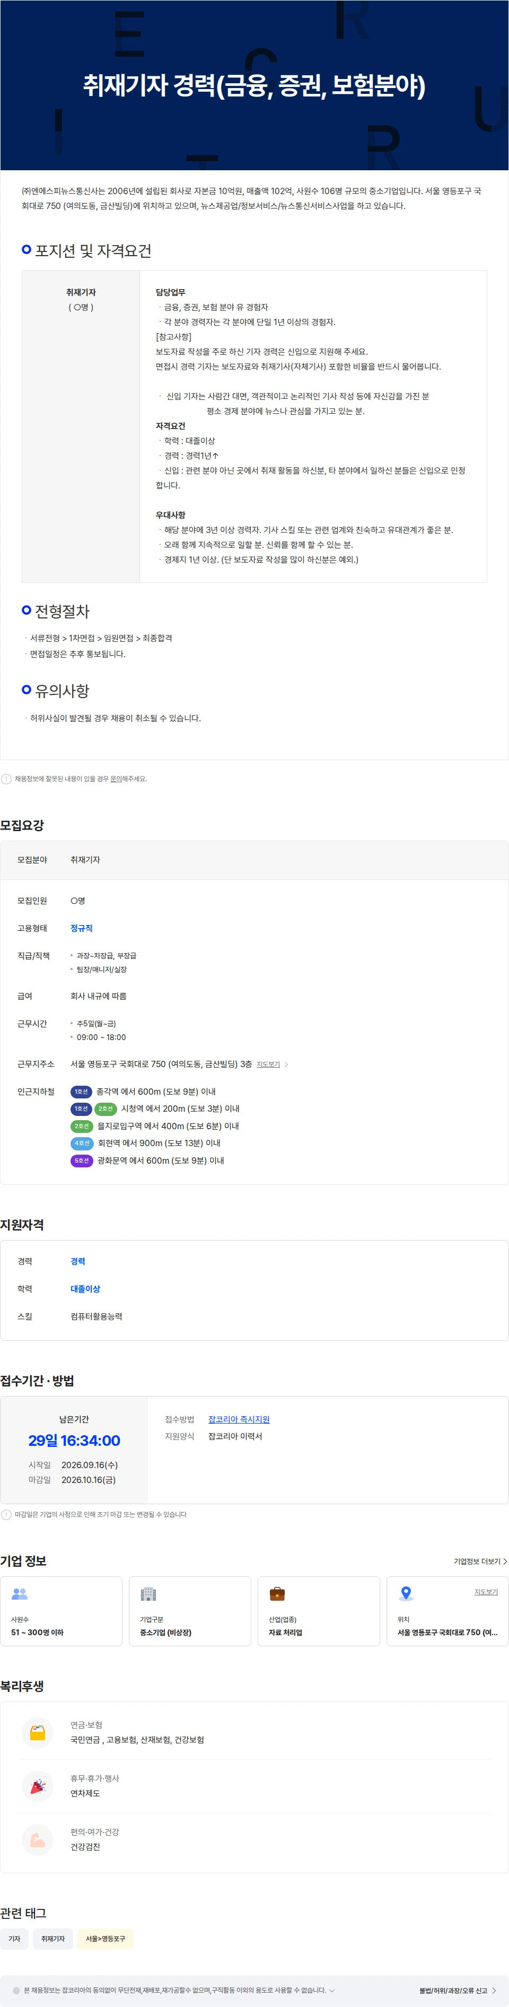Click the 건강검진 benefit text
This screenshot has width=509, height=2007.
pyautogui.click(x=85, y=1846)
